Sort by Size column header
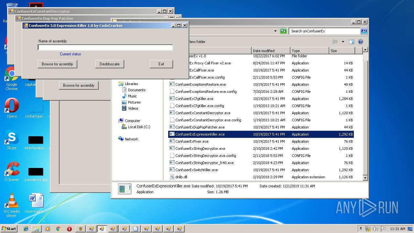The image size is (414, 233). 342,51
